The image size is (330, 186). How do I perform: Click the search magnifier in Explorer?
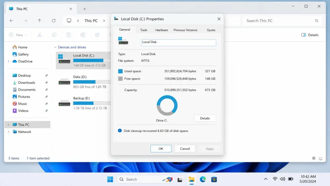click(316, 20)
